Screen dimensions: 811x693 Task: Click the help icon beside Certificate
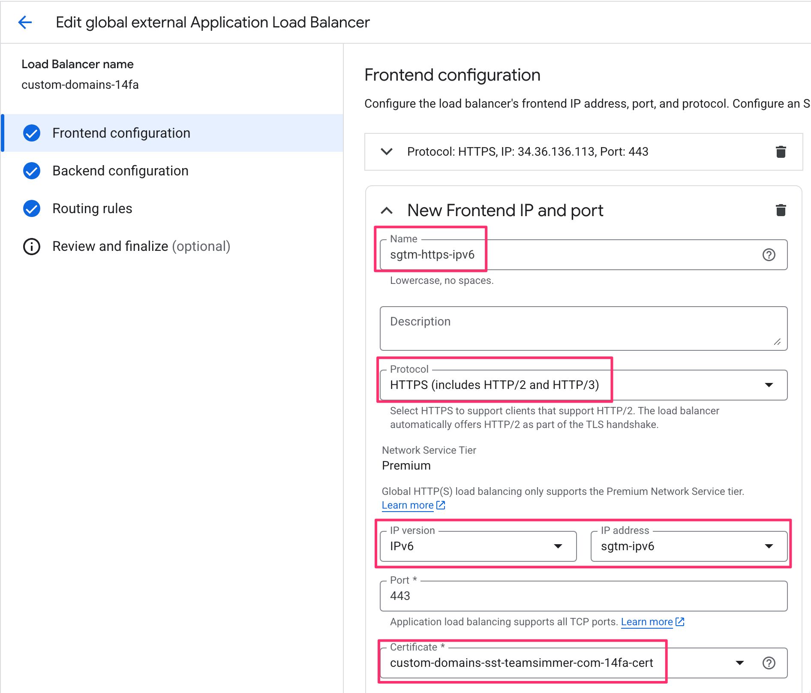tap(769, 663)
